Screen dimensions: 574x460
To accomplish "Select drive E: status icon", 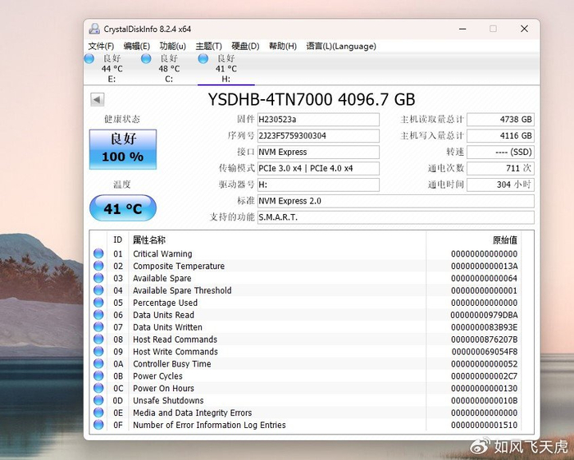I will pos(89,59).
